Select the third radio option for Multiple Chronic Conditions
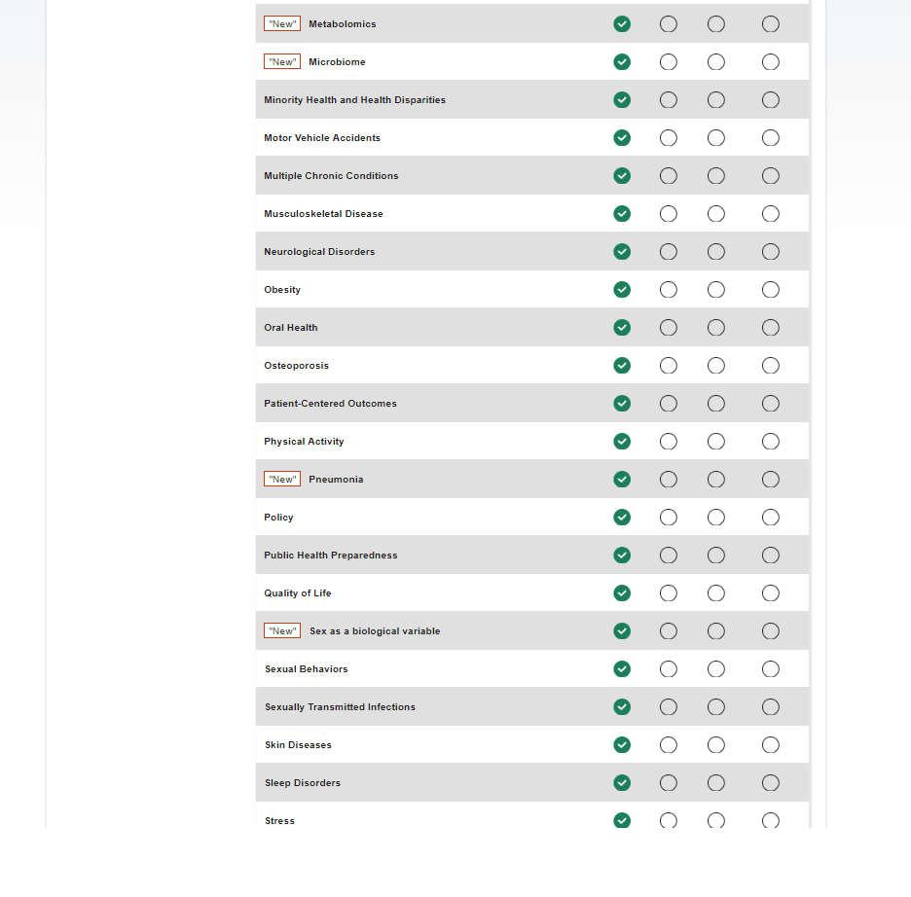 tap(716, 176)
